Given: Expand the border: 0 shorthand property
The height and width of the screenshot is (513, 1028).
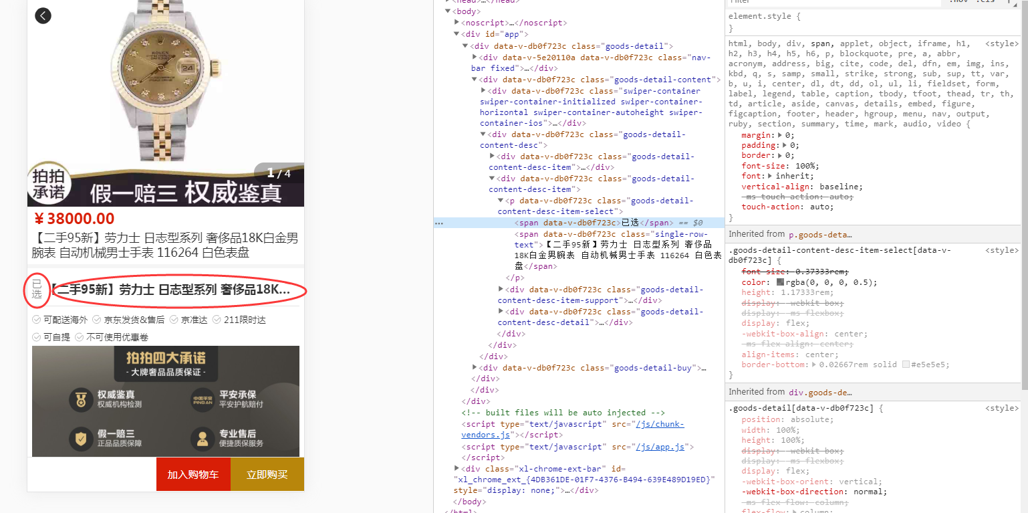Looking at the screenshot, I should (x=779, y=155).
